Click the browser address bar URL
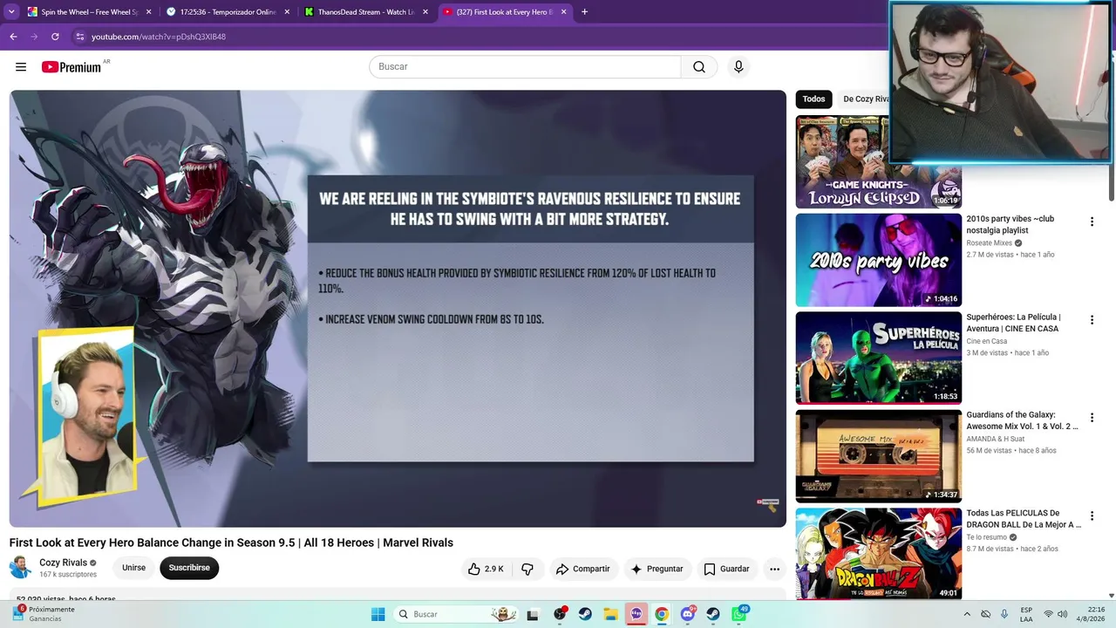The height and width of the screenshot is (628, 1116). pyautogui.click(x=159, y=37)
